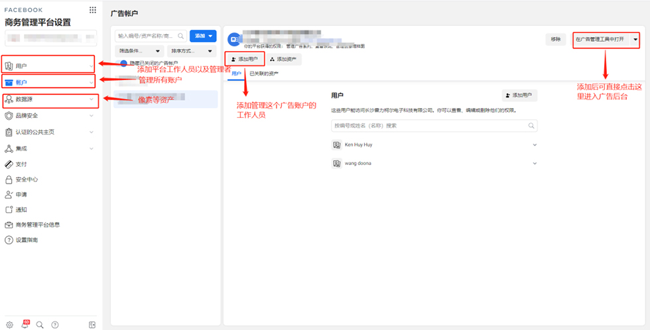
Task: Open settings gear icon at bottom left
Action: tap(9, 325)
